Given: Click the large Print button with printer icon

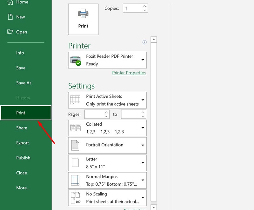Looking at the screenshot, I should point(83,18).
